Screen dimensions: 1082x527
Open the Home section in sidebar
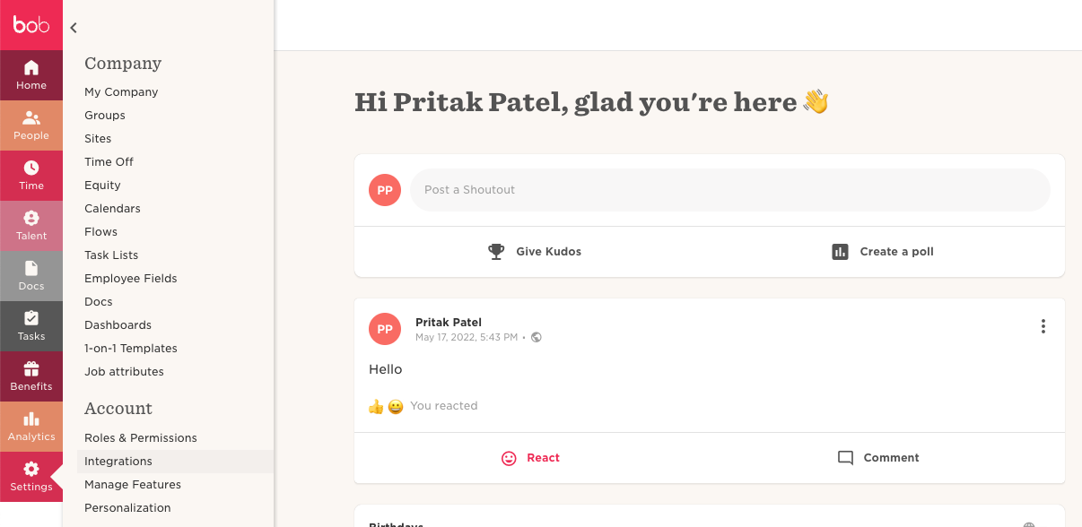point(31,75)
